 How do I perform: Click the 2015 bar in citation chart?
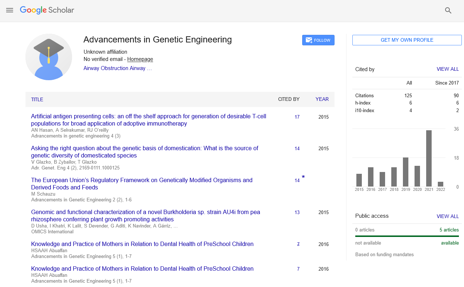pos(359,180)
